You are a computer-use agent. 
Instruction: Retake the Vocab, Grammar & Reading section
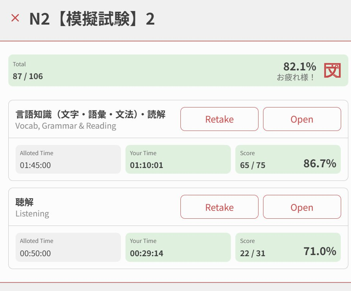pyautogui.click(x=219, y=119)
